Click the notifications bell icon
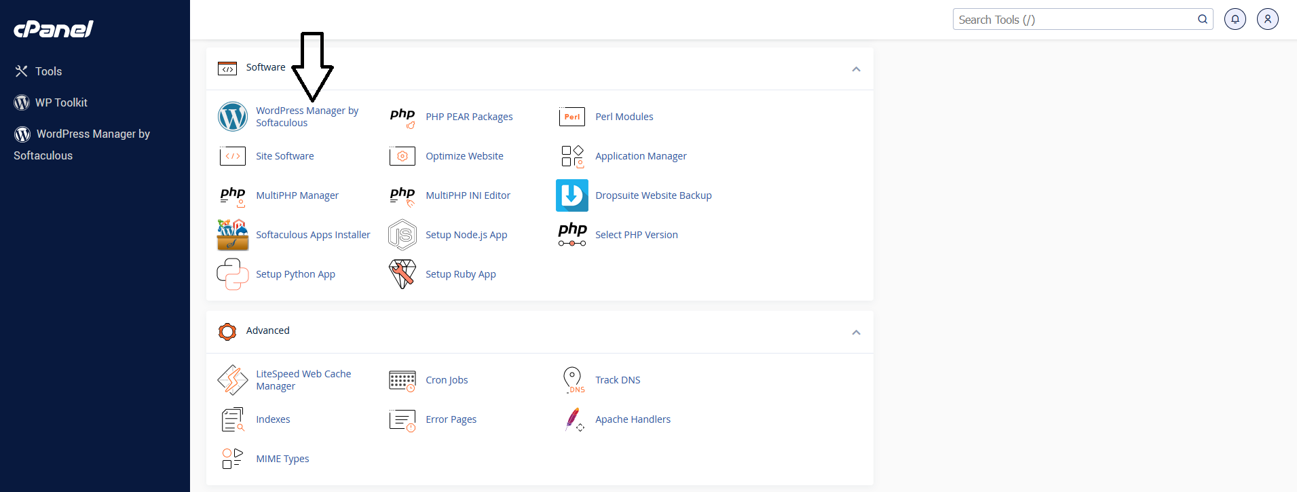Image resolution: width=1297 pixels, height=492 pixels. 1235,19
